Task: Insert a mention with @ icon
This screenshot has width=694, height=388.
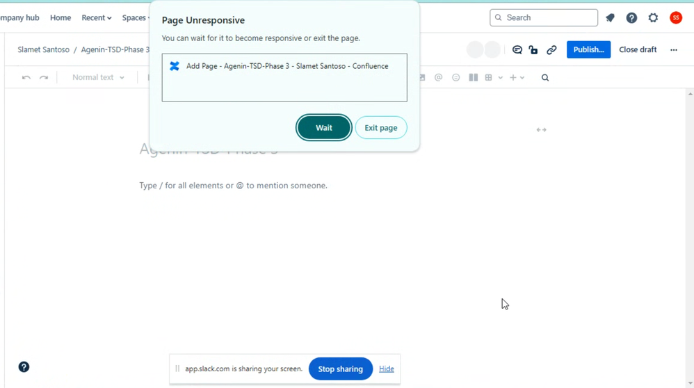Action: pyautogui.click(x=438, y=77)
